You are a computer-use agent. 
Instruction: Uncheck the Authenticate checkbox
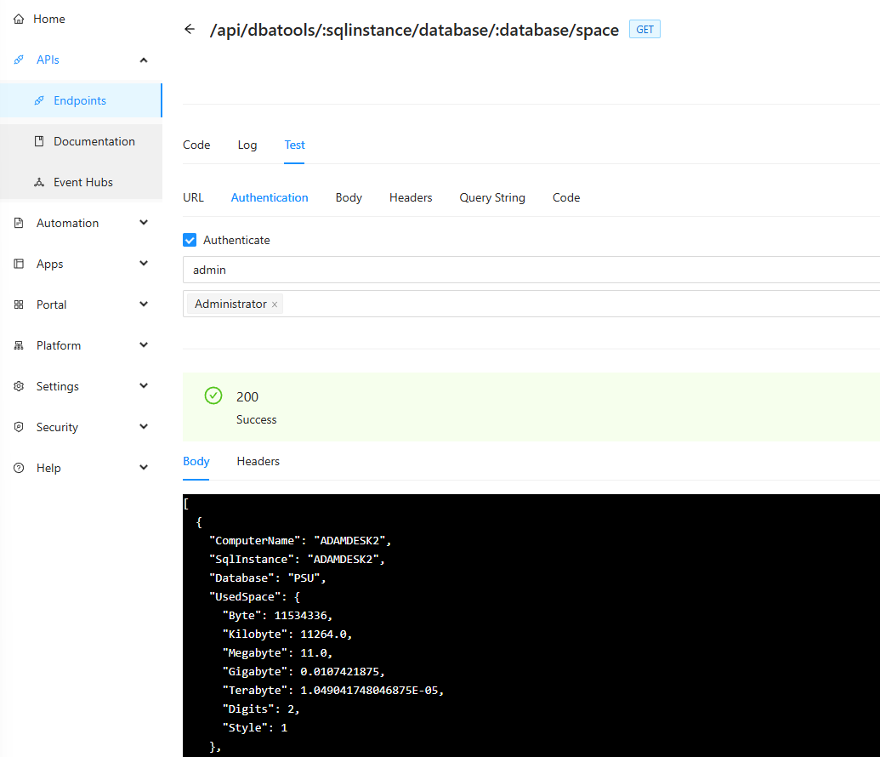click(190, 241)
